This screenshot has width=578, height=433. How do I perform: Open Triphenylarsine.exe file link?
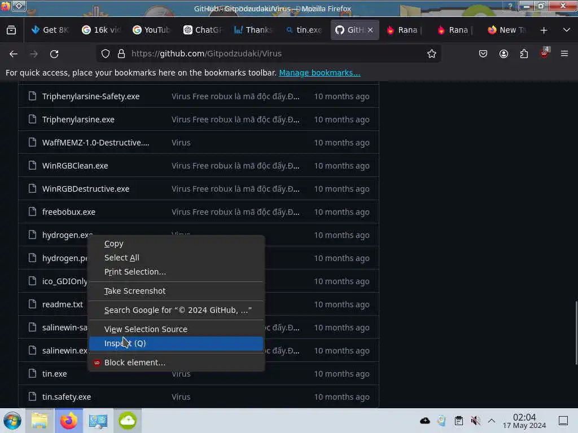point(78,120)
